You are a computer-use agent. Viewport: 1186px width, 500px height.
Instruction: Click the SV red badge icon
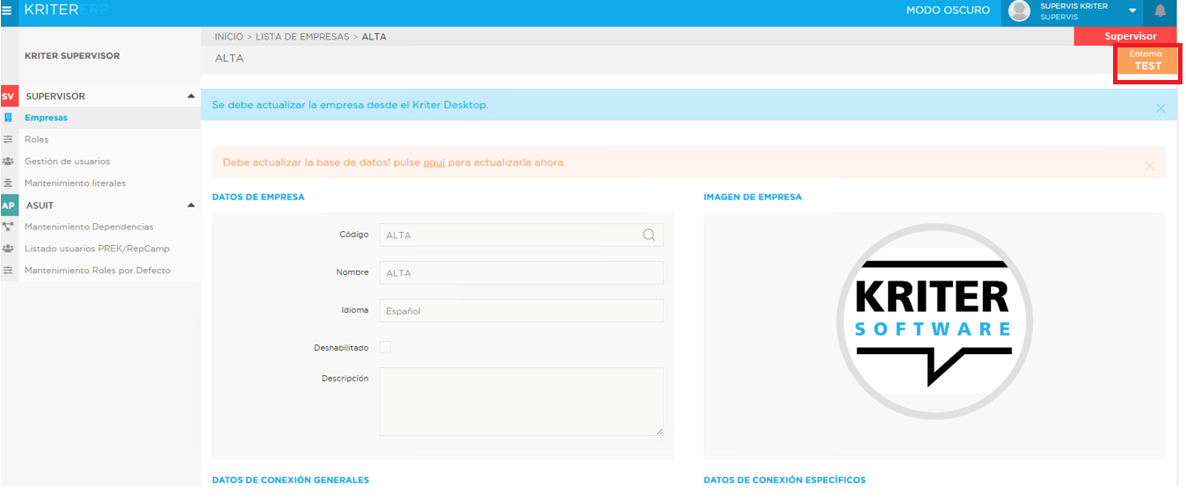[x=8, y=96]
